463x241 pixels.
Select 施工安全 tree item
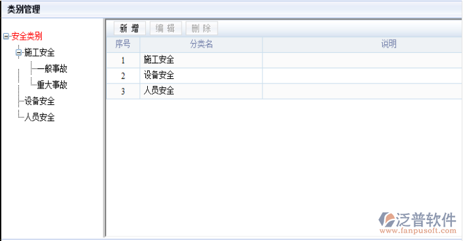[x=40, y=53]
